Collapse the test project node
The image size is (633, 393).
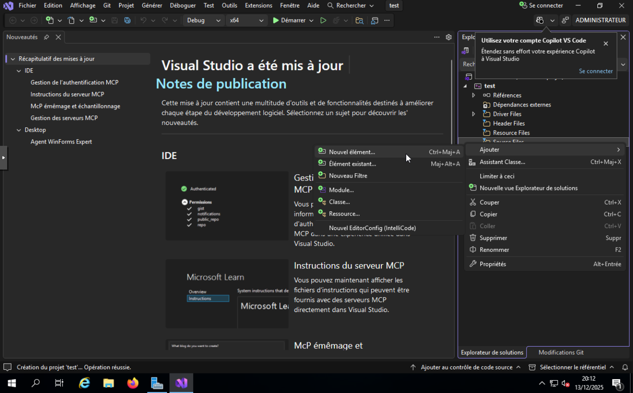(x=465, y=86)
